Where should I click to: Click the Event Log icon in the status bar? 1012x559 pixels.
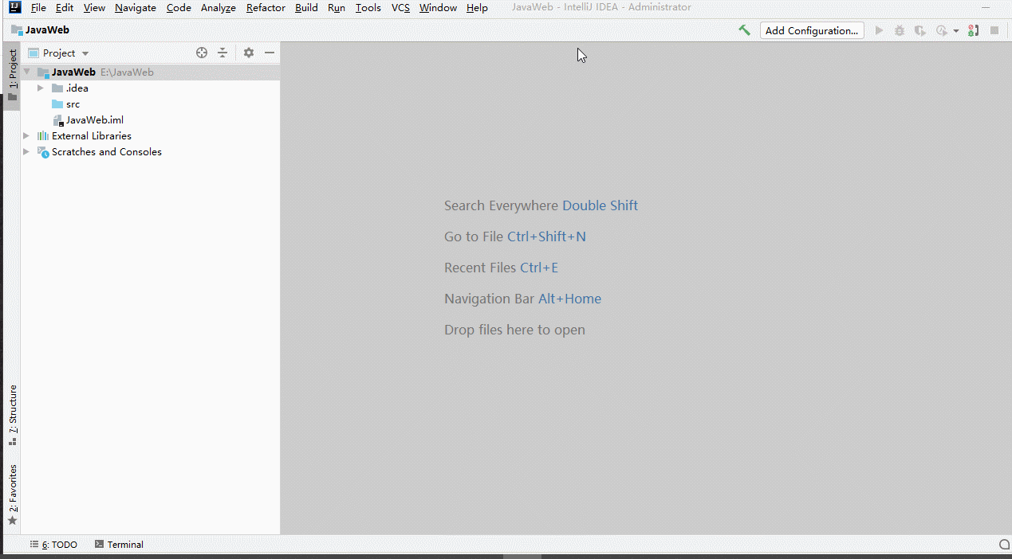[x=1005, y=545]
